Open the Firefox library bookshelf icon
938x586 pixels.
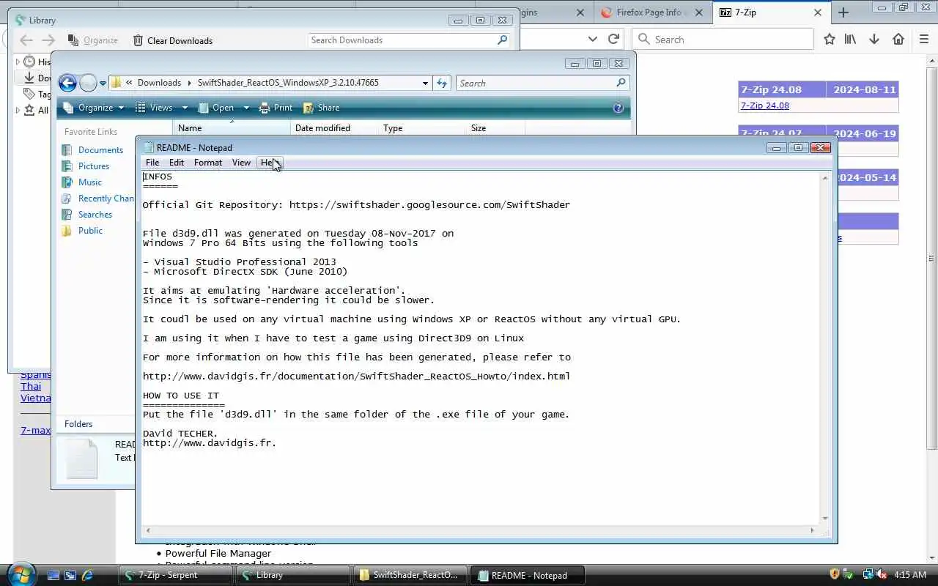tap(850, 40)
